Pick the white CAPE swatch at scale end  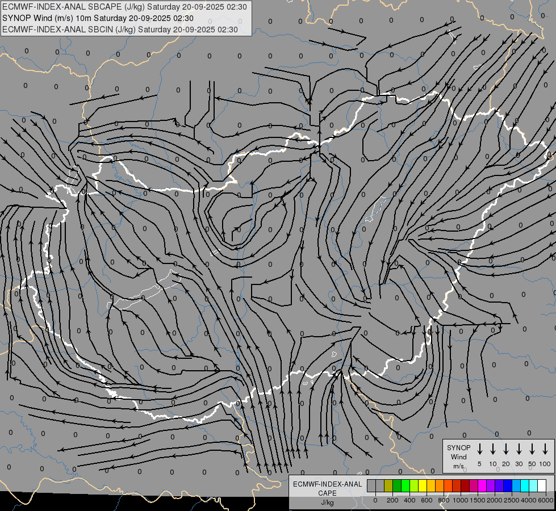click(541, 485)
